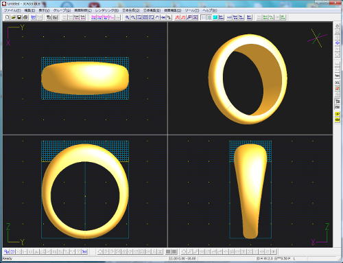Open a file with the folder icon
343x263 pixels.
(14, 17)
